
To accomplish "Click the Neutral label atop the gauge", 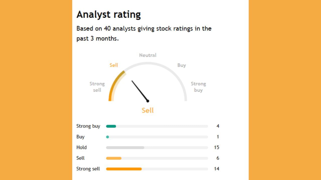I will (148, 55).
